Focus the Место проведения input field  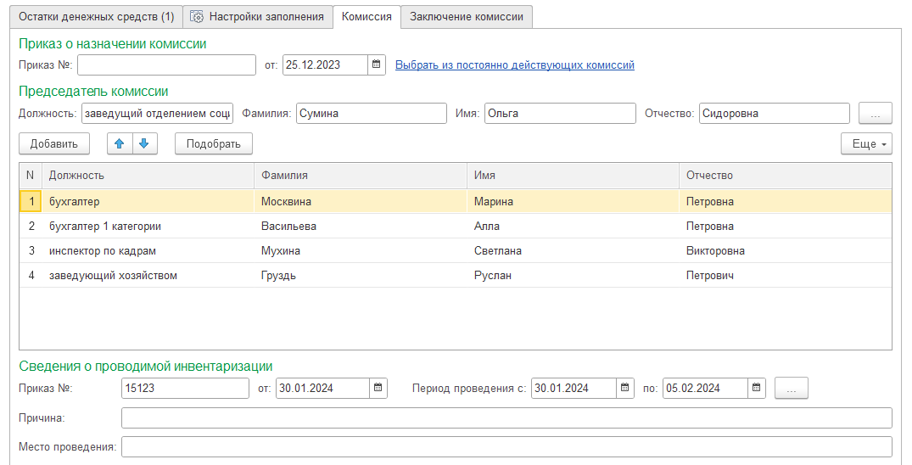click(x=506, y=447)
